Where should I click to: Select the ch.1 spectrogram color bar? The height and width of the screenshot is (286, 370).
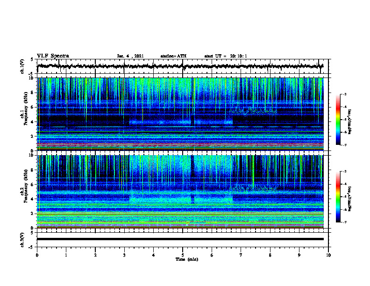338,120
